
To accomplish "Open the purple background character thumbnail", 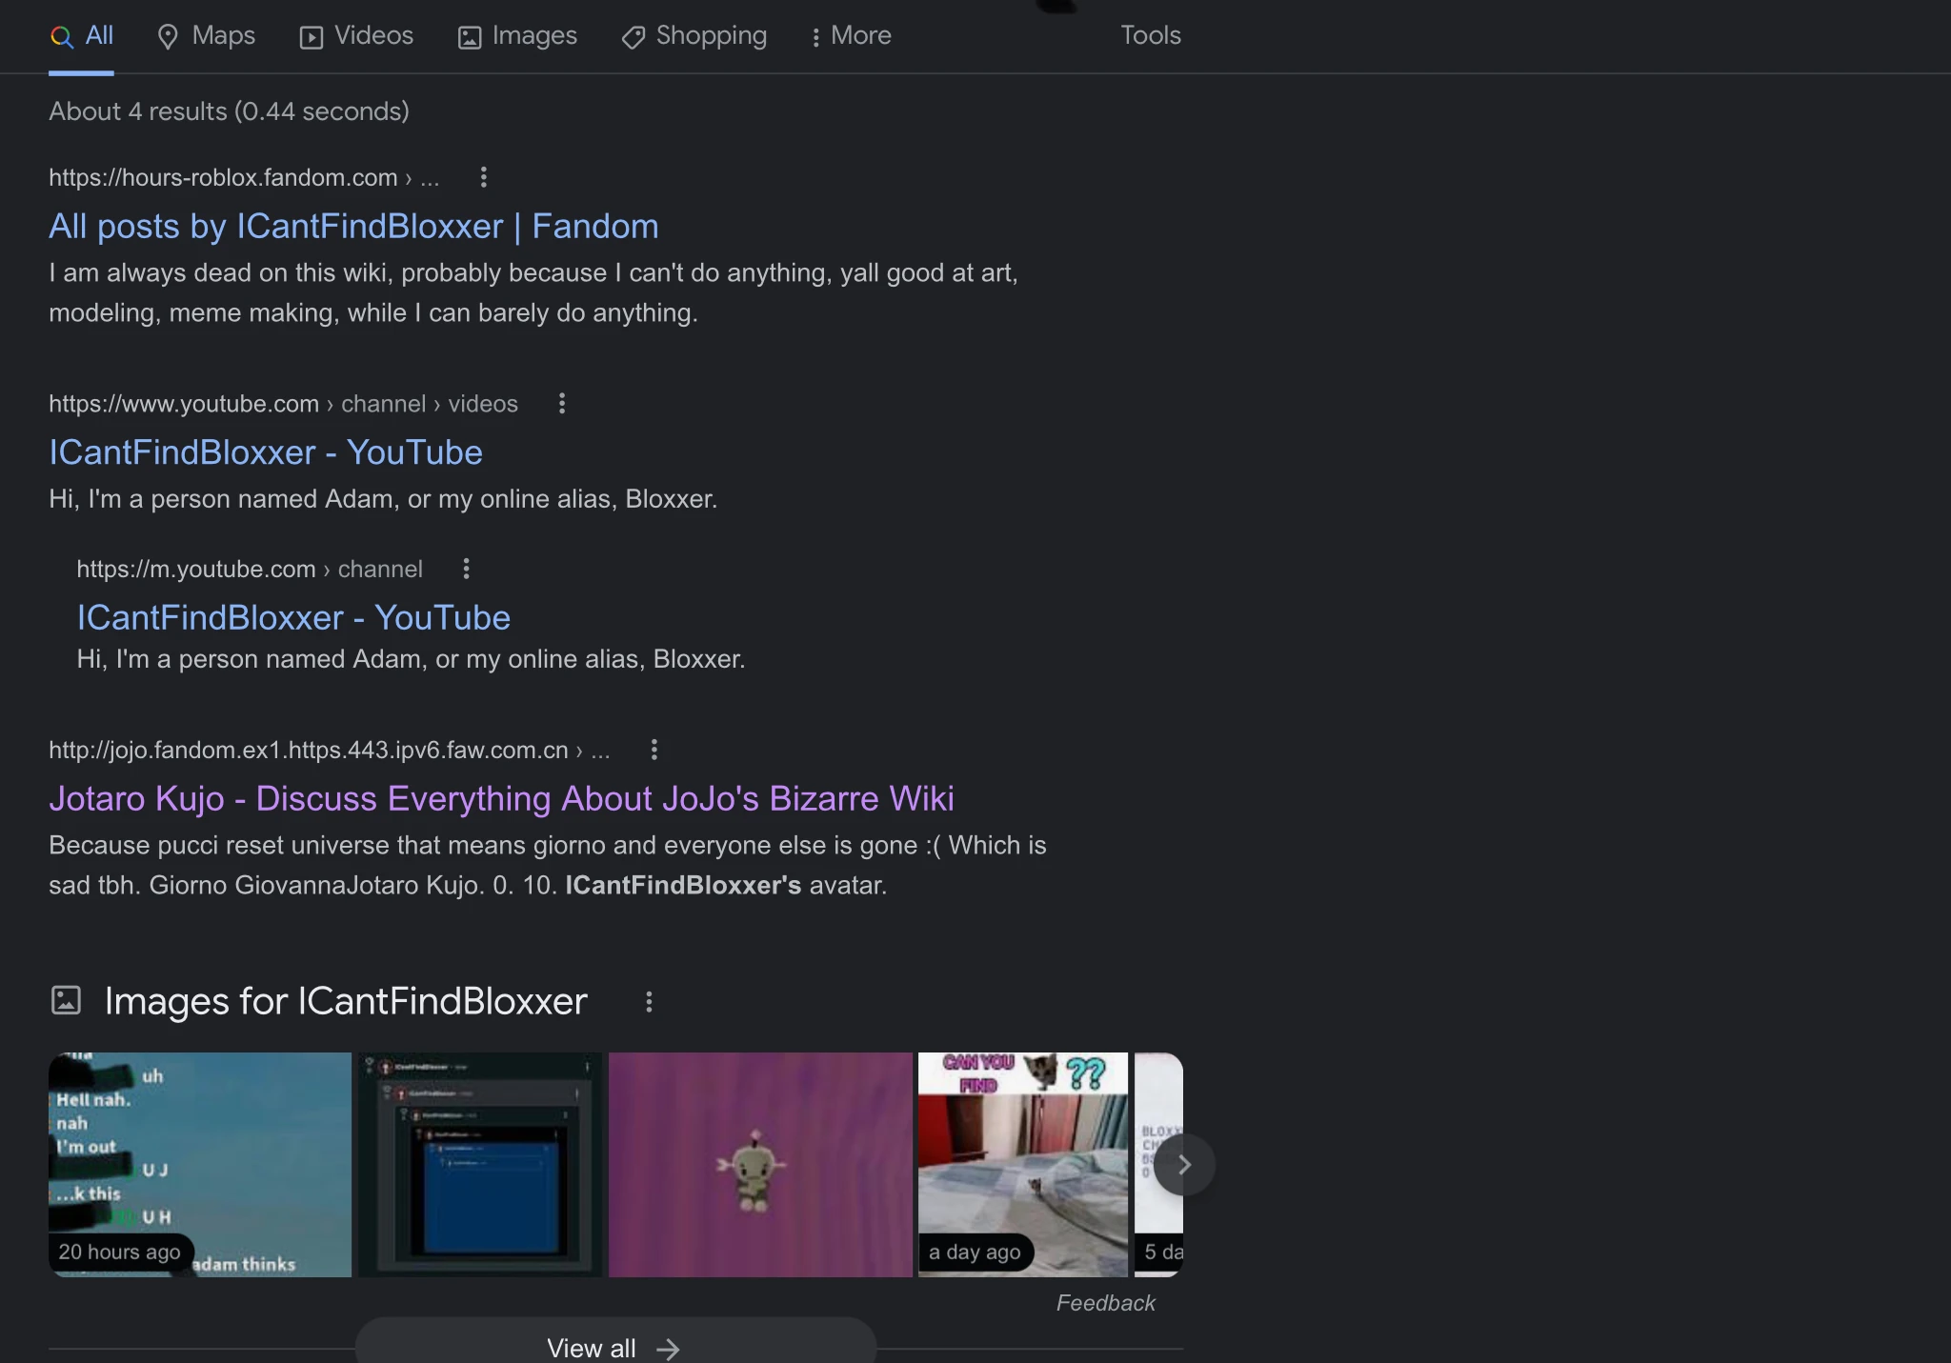I will (x=759, y=1164).
